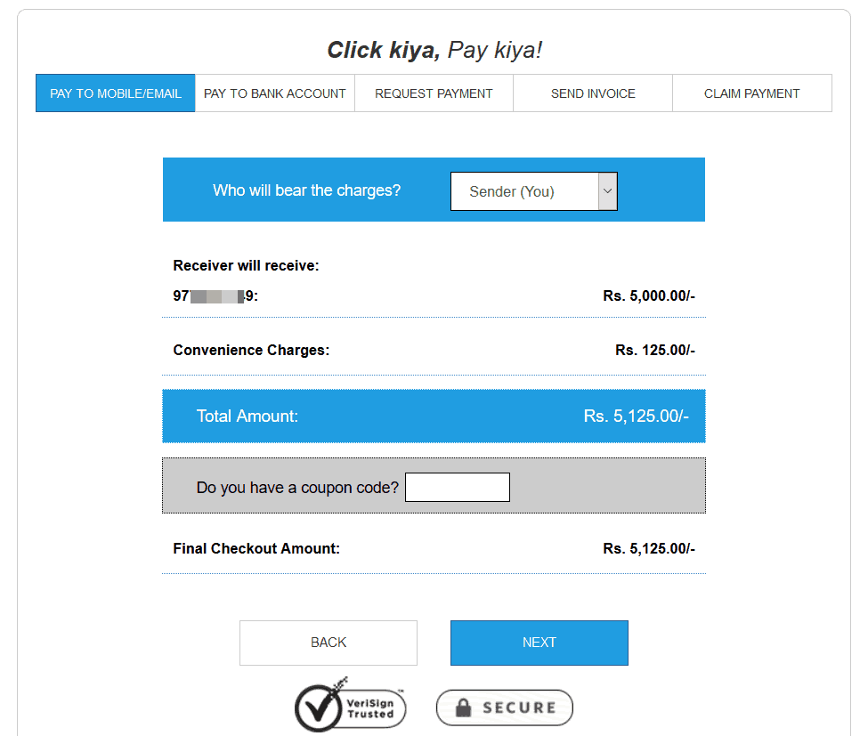Click the Total Amount blue bar

[x=433, y=415]
